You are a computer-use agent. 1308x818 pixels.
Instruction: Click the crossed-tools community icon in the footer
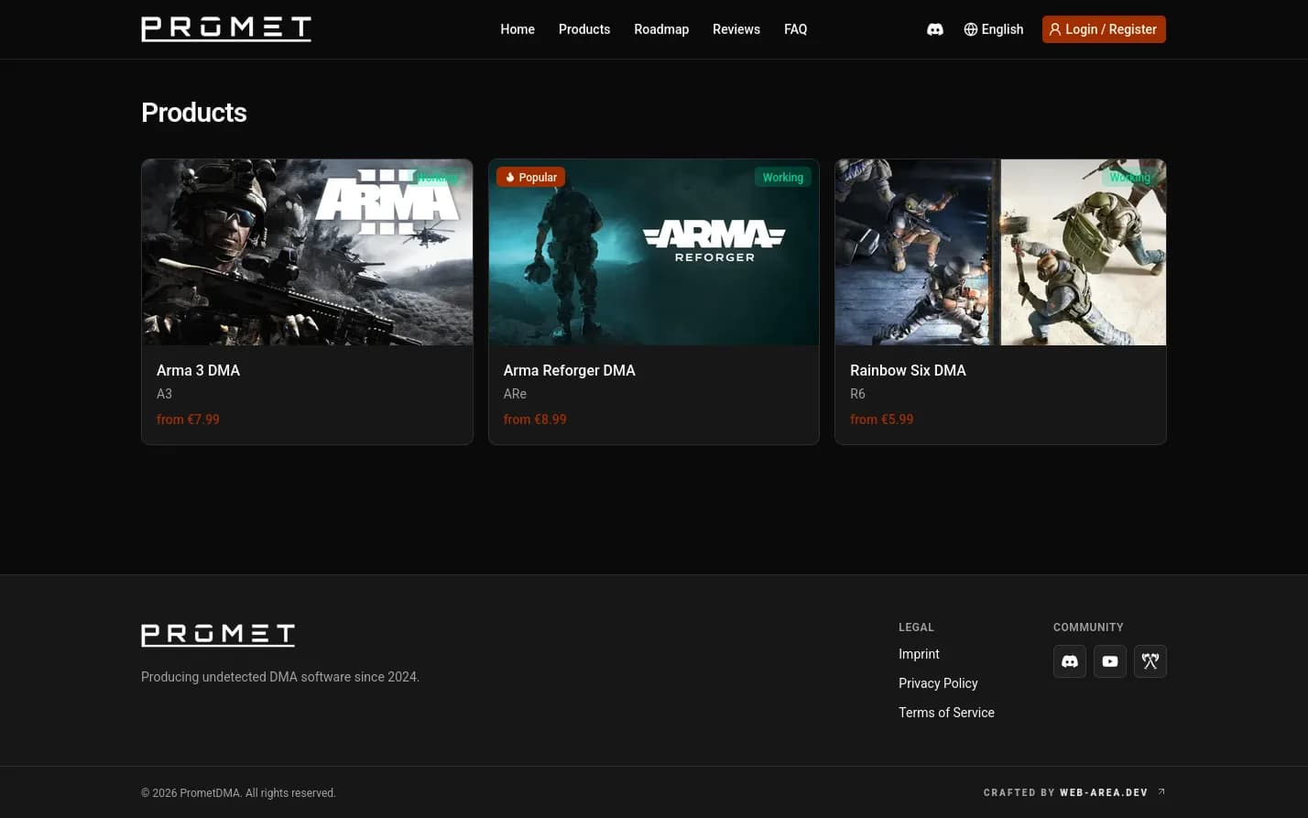tap(1150, 661)
